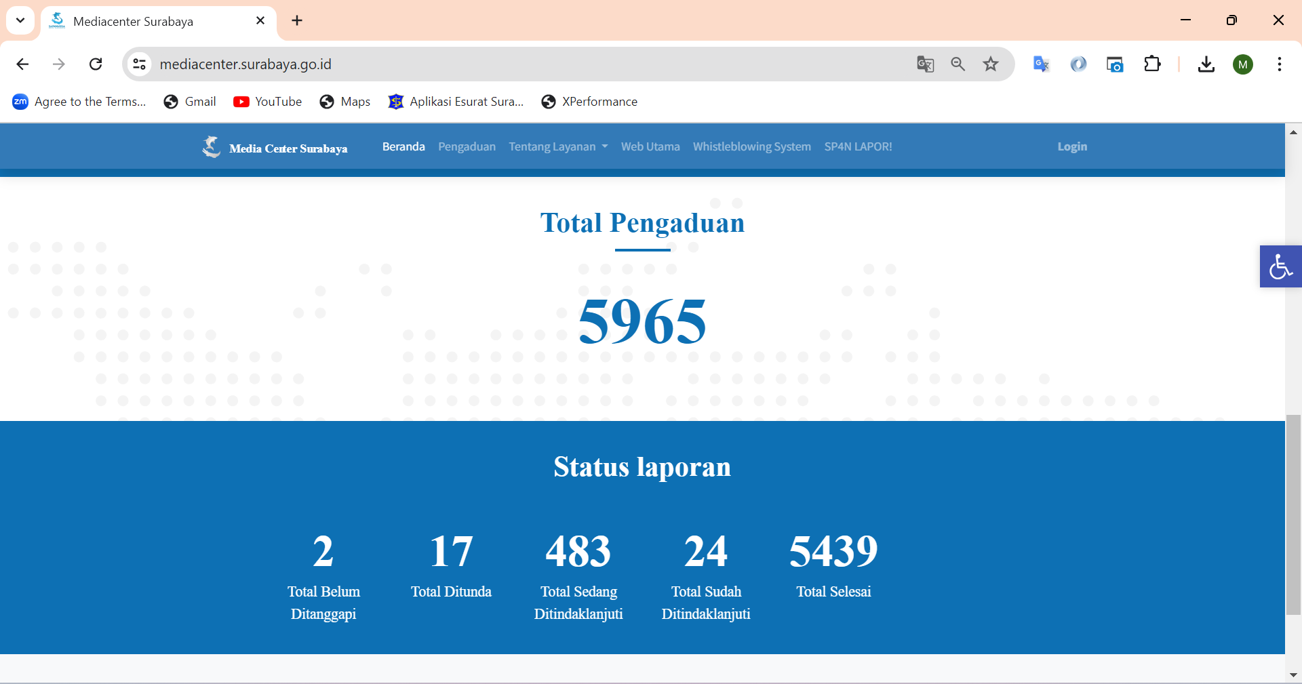Viewport: 1302px width, 684px height.
Task: Click the Total Sudah Ditindaklanjuti count 24
Action: [706, 551]
